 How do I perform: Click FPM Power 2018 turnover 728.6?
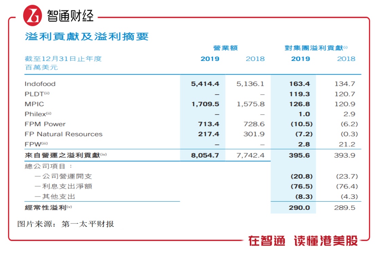click(x=254, y=124)
